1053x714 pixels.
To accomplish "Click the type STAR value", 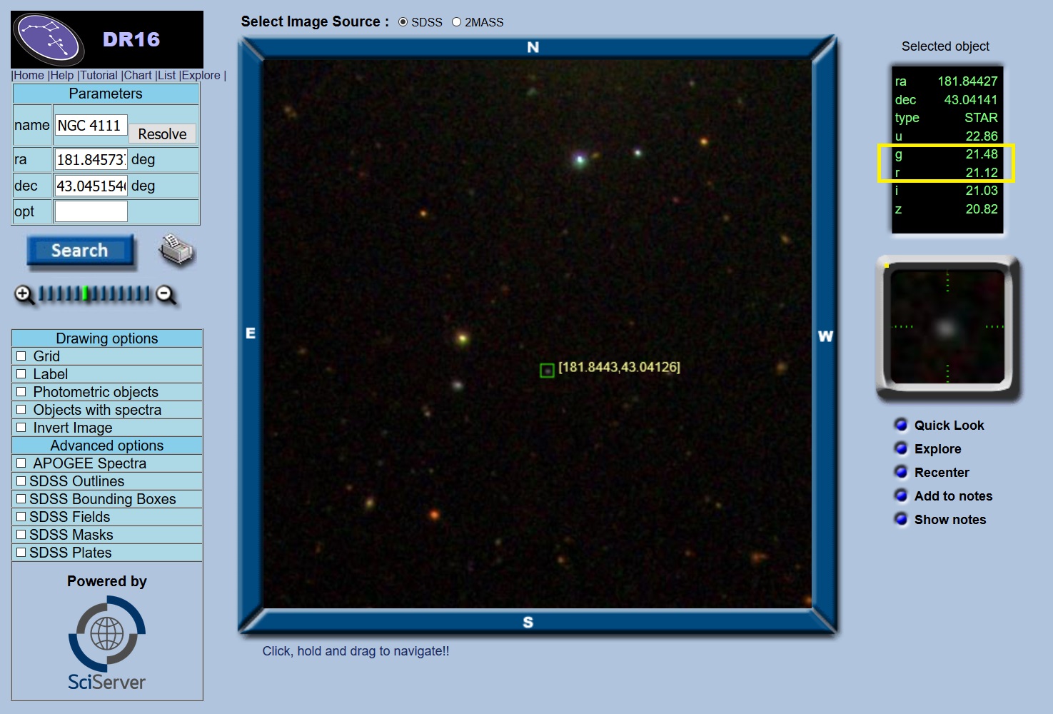I will coord(981,118).
